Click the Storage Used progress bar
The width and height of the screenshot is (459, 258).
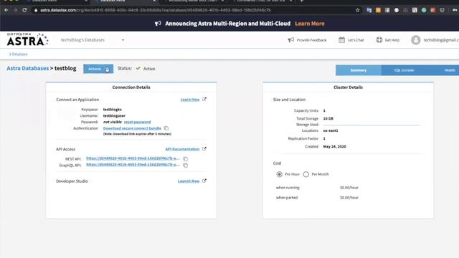(x=372, y=125)
